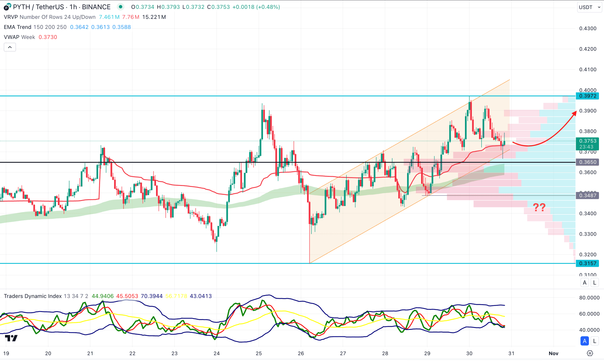Click the 0.3972 price line label
Viewport: 604px width, 361px height.
tap(587, 96)
